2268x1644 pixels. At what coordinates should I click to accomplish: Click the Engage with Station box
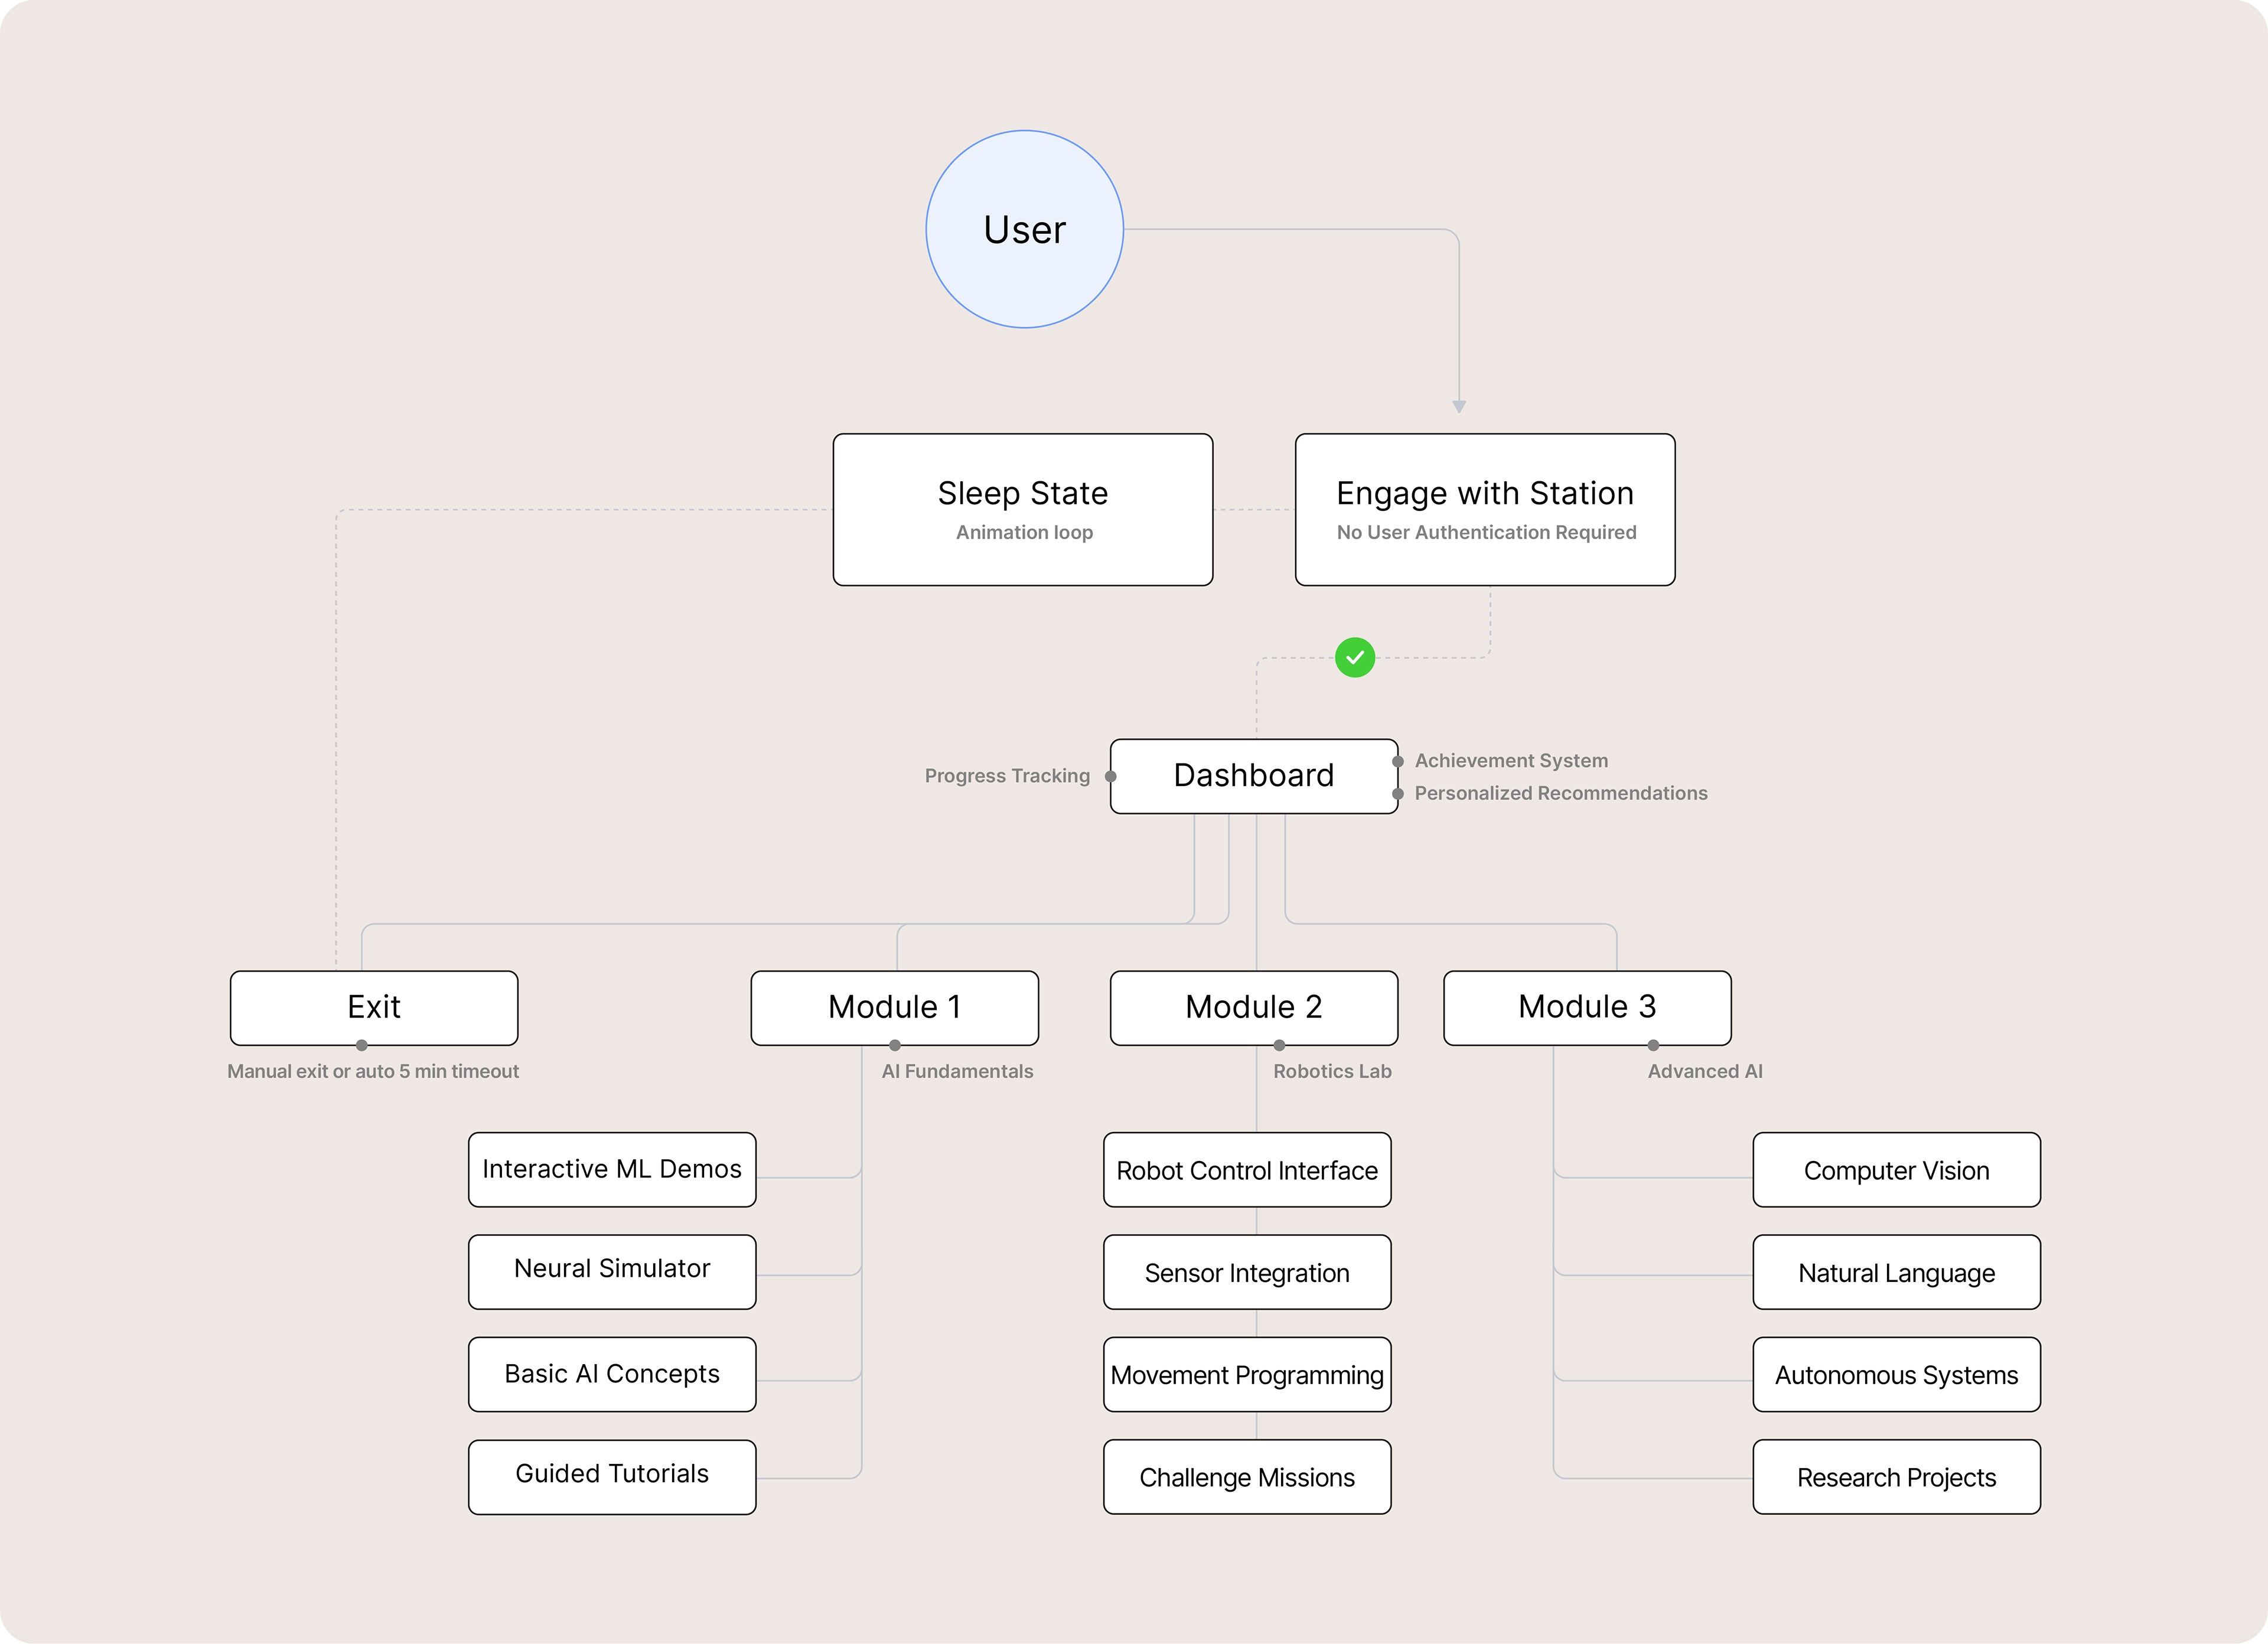(x=1484, y=509)
